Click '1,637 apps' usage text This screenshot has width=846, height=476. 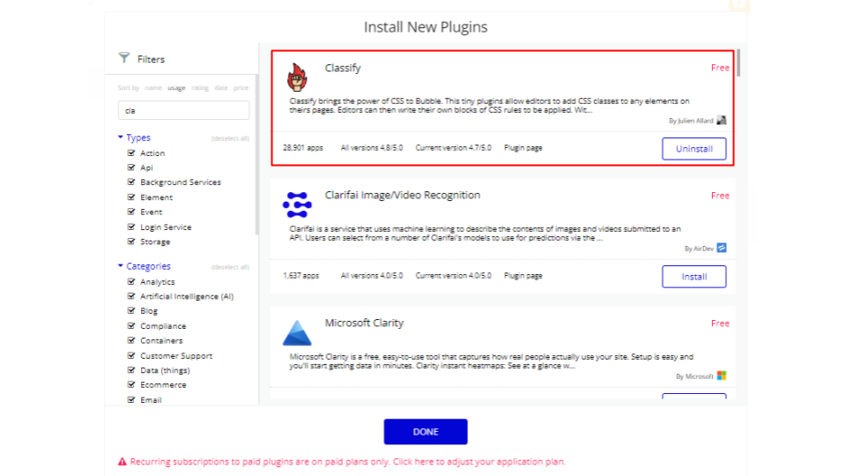(x=301, y=275)
